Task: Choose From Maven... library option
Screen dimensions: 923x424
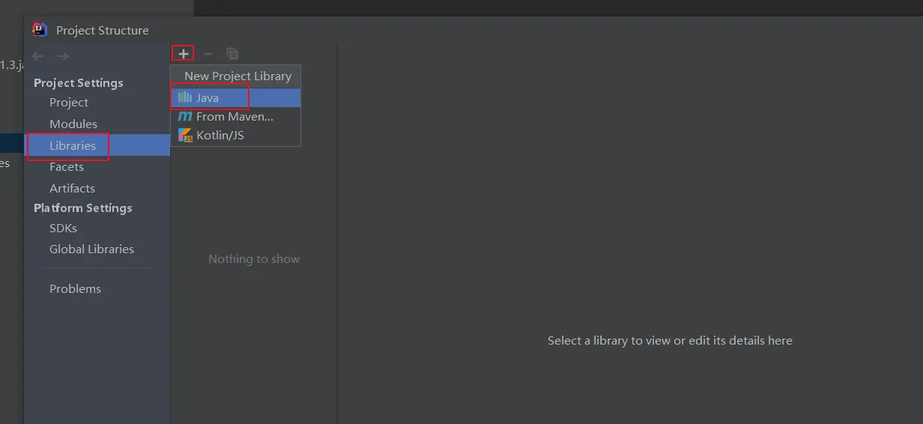Action: click(x=236, y=117)
